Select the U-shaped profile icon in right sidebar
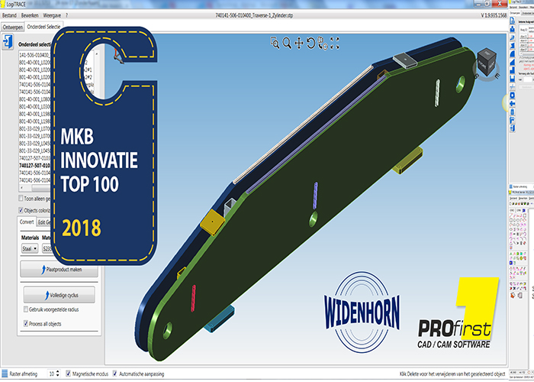The height and width of the screenshot is (382, 534). point(512,79)
